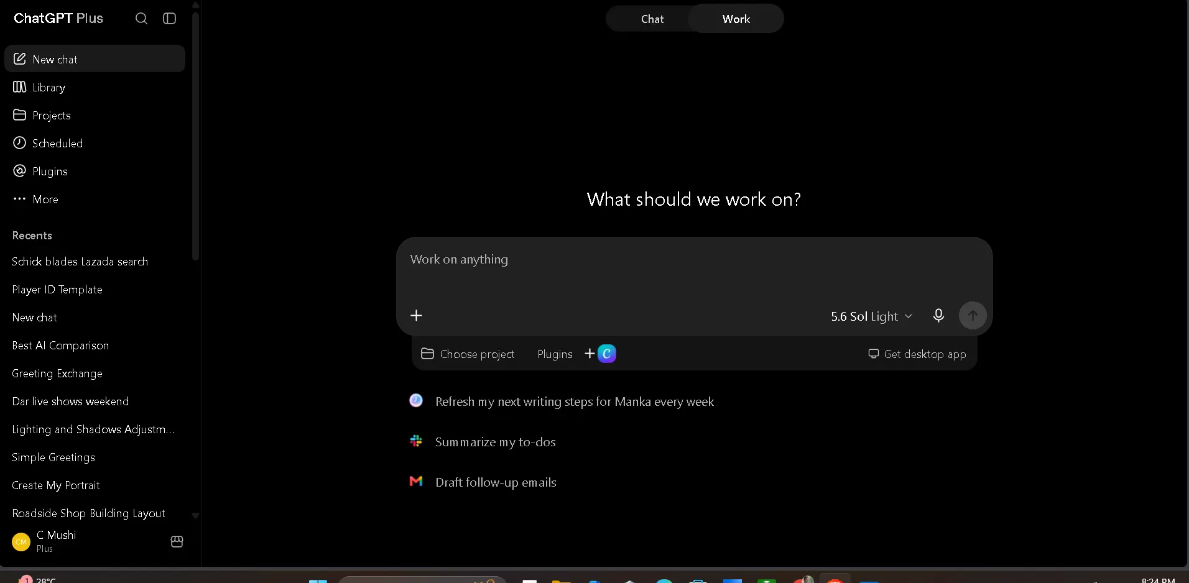Image resolution: width=1189 pixels, height=583 pixels.
Task: Click the three-dot More icon
Action: 20,199
